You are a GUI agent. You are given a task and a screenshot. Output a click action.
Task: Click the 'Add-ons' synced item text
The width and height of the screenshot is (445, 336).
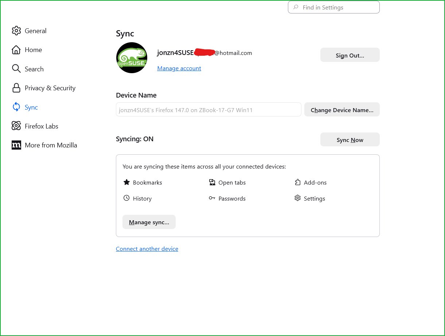point(315,182)
